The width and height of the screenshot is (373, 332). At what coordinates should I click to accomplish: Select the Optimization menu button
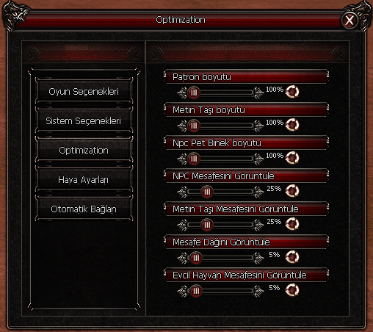pyautogui.click(x=84, y=151)
